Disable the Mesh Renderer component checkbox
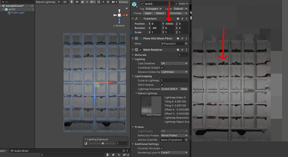The height and width of the screenshot is (157, 288). 141,50
